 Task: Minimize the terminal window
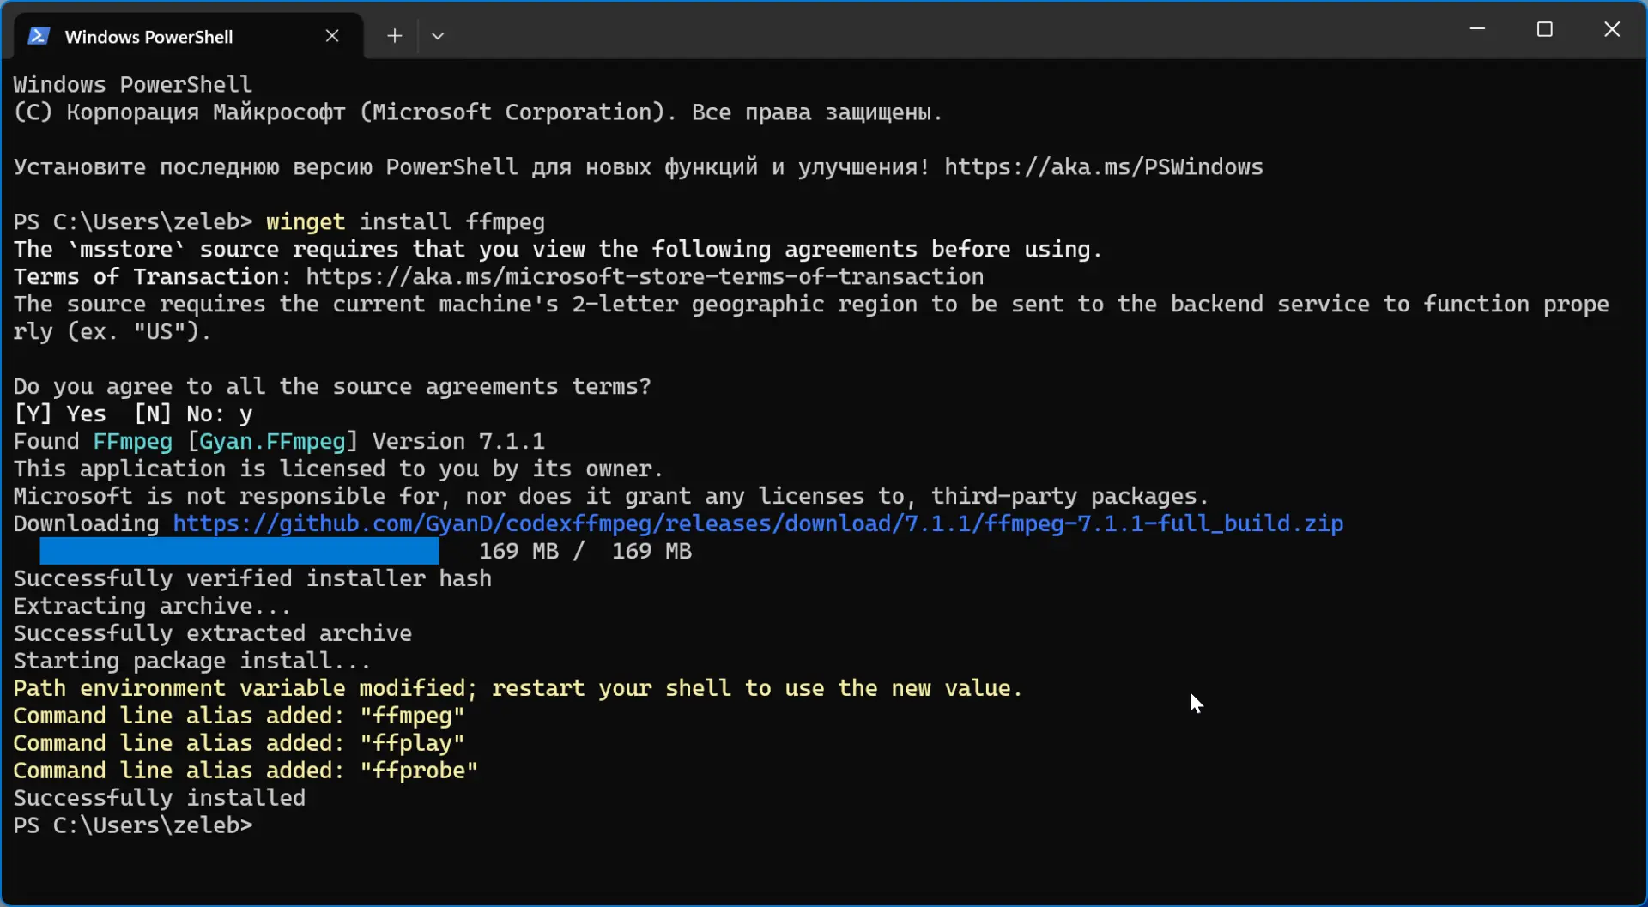1477,29
